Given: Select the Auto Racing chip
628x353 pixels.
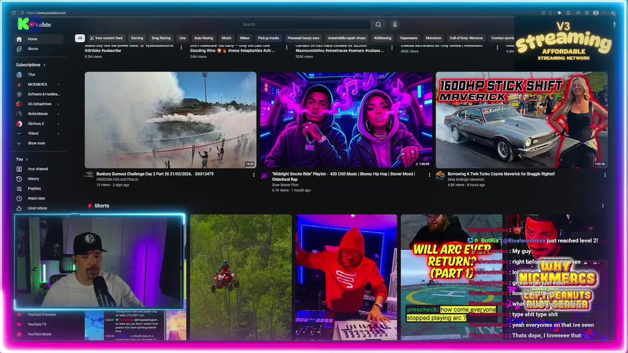Looking at the screenshot, I should pyautogui.click(x=204, y=38).
